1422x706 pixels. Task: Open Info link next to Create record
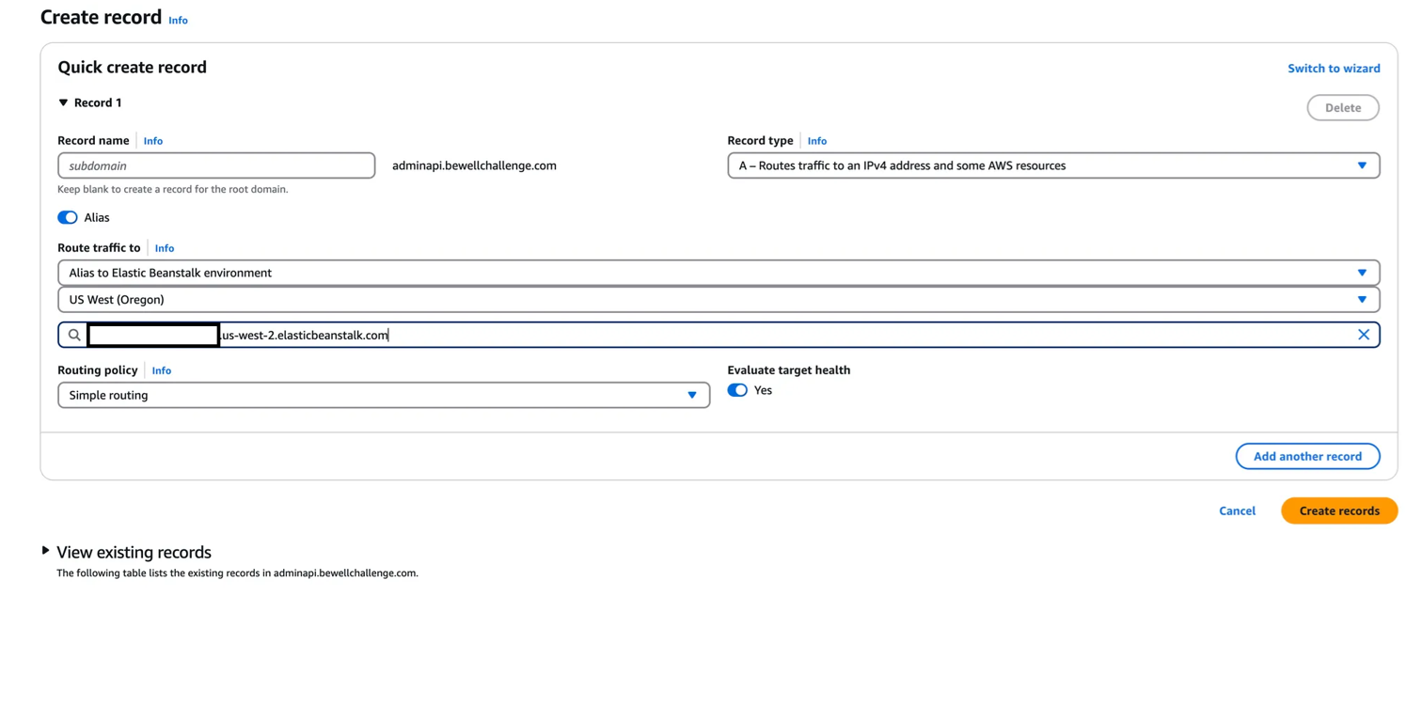tap(178, 20)
